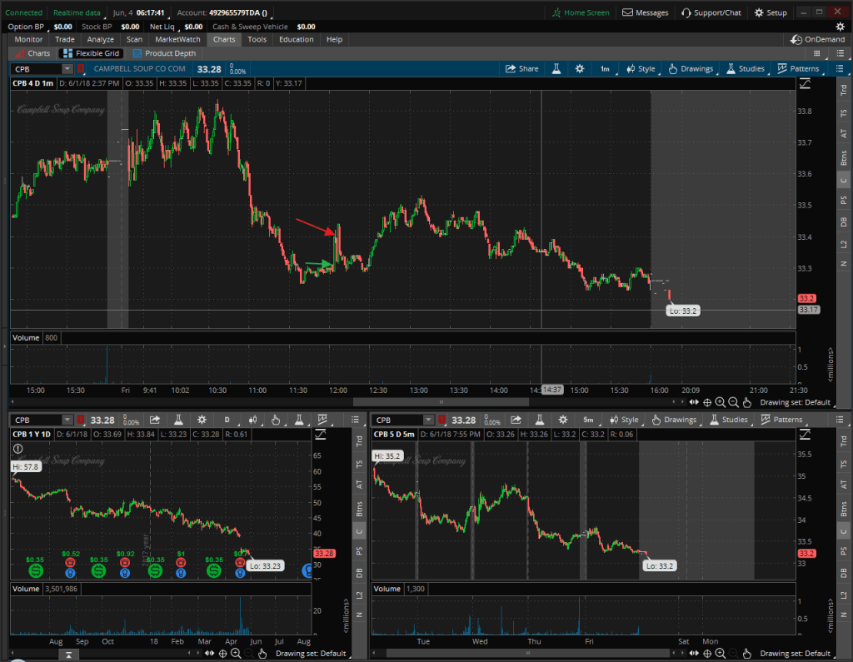Toggle the OnDemand mode button
853x662 pixels.
point(819,39)
